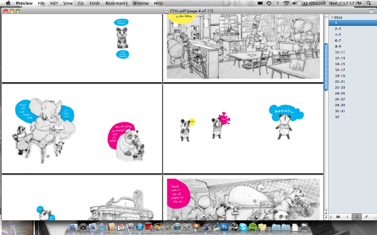Viewport: 377px width, 235px height.
Task: Select the Table of Contents sidebar view
Action: (356, 217)
